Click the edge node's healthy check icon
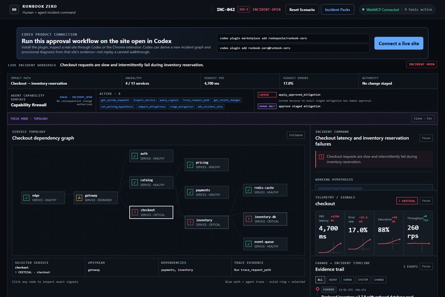 pos(27,197)
